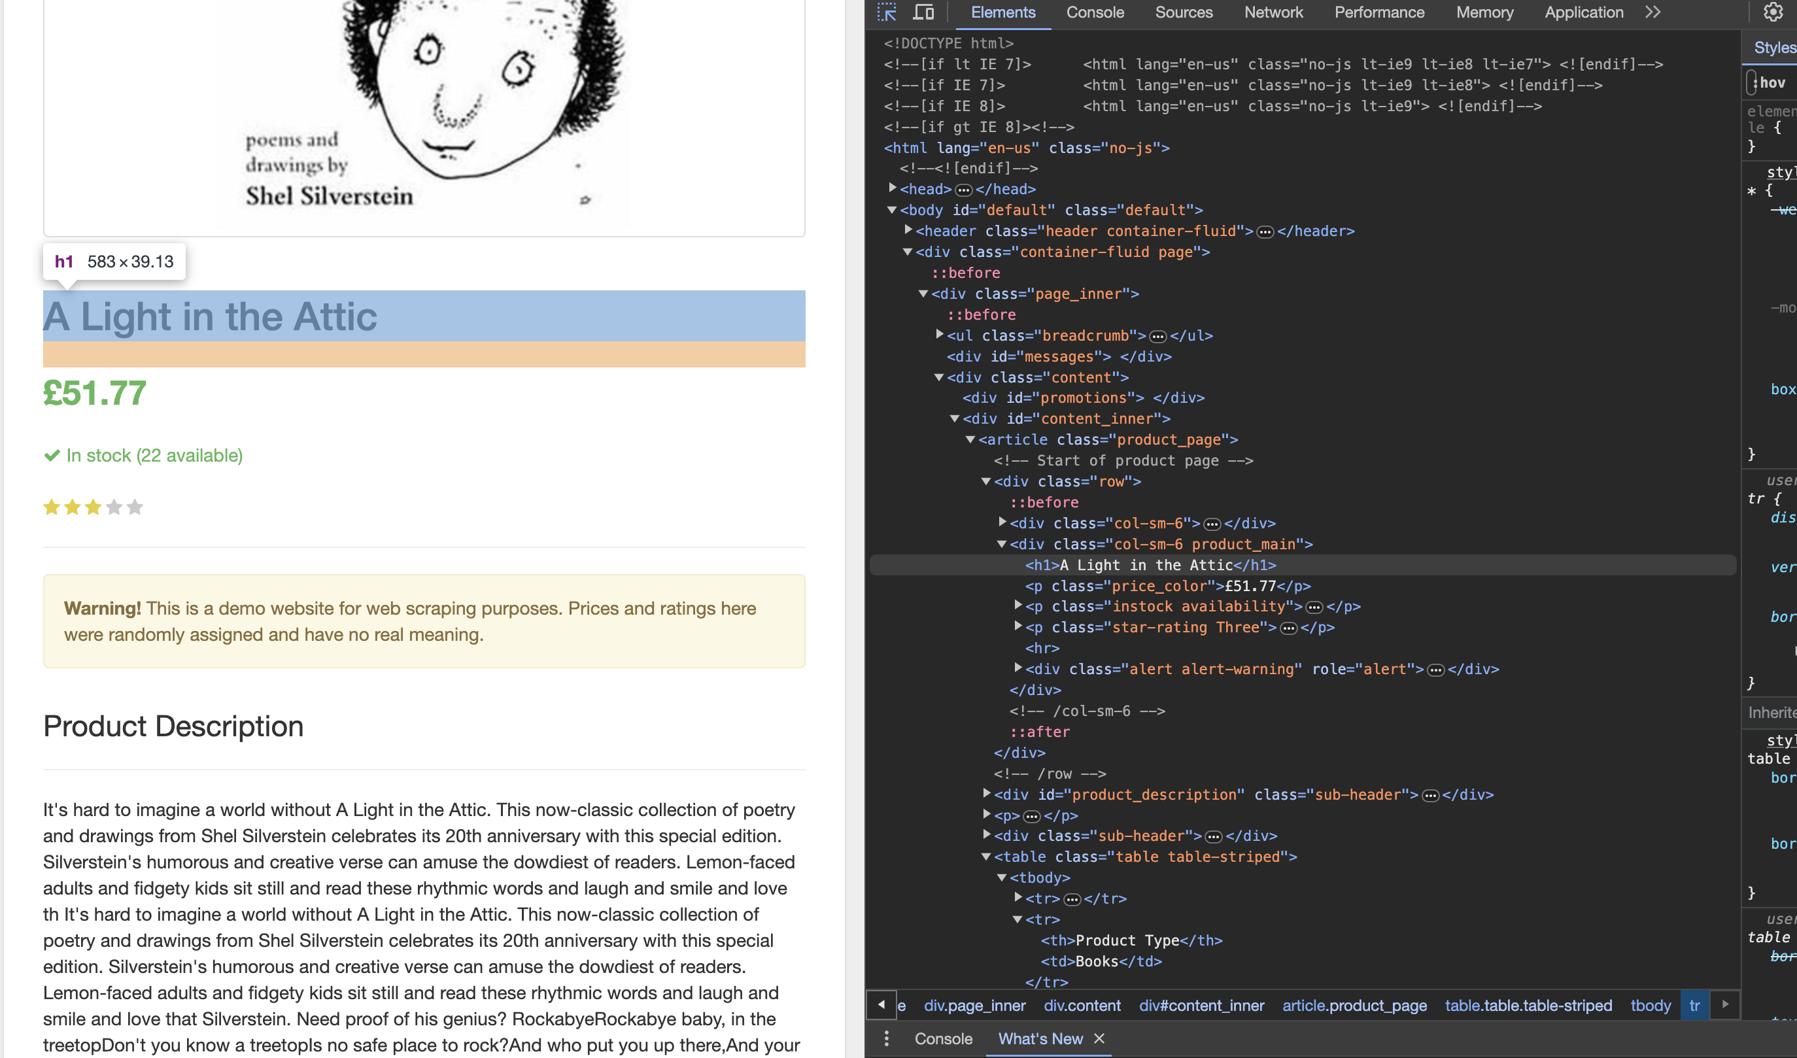Expand the ul breadcrumb node
The height and width of the screenshot is (1058, 1797).
939,334
